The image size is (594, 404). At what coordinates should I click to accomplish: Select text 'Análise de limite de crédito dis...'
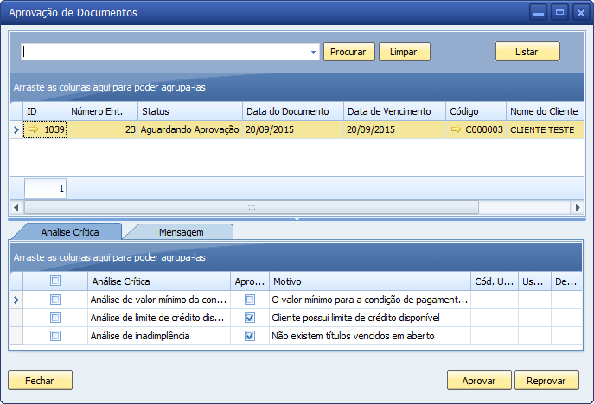156,318
